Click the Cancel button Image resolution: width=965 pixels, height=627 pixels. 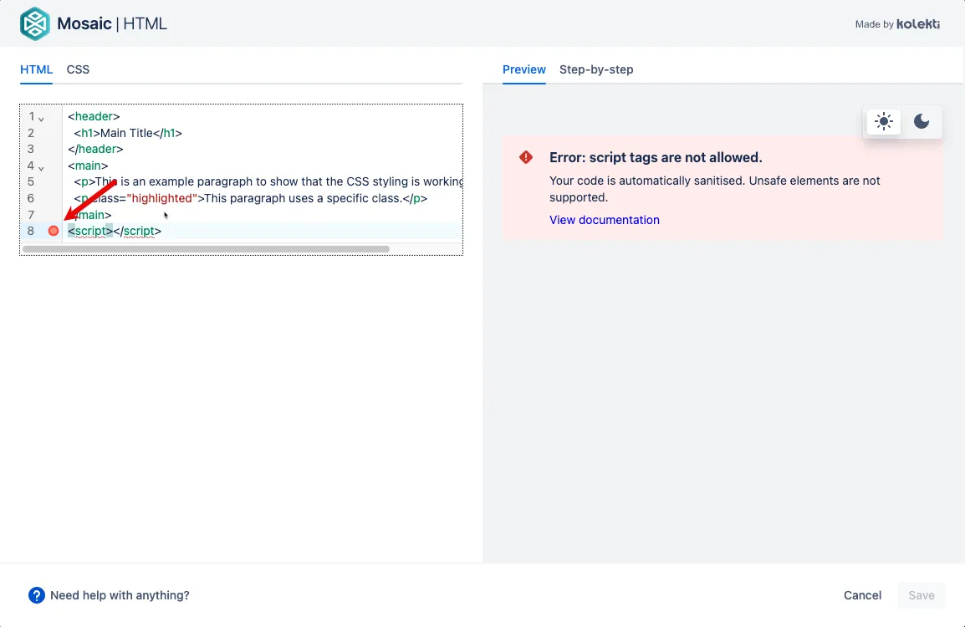click(x=862, y=595)
